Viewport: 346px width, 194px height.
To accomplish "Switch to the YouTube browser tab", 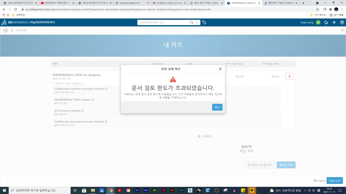I will pos(57,3).
